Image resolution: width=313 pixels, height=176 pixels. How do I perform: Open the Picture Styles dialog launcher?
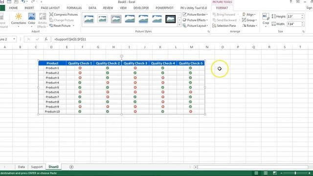(209, 31)
